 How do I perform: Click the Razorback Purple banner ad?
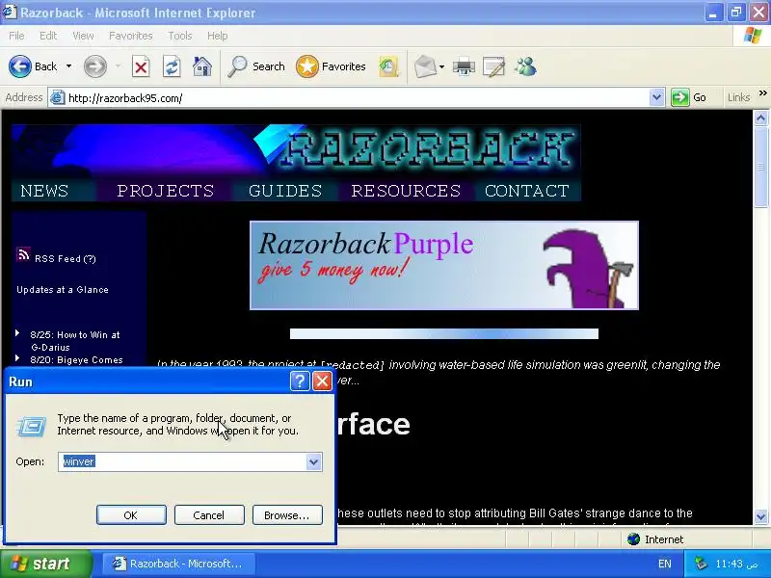tap(444, 265)
